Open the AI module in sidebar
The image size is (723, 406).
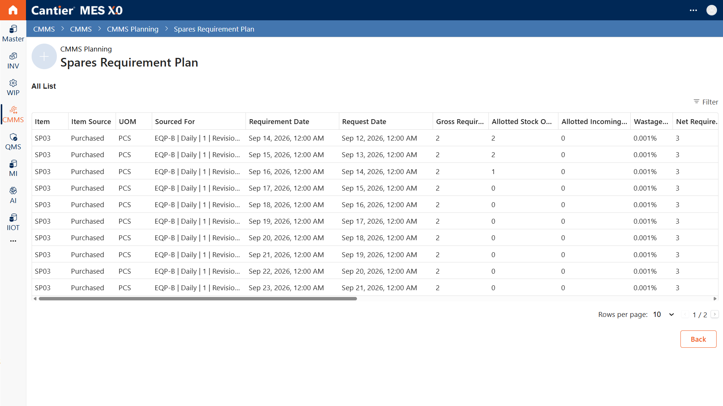pyautogui.click(x=13, y=195)
